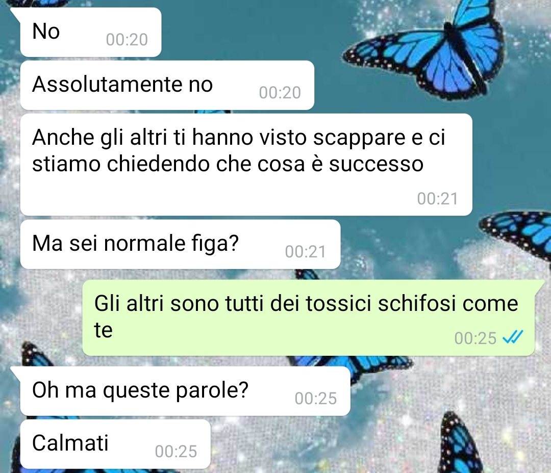Select the 'No' message bubble
This screenshot has height=473, width=551.
point(91,32)
